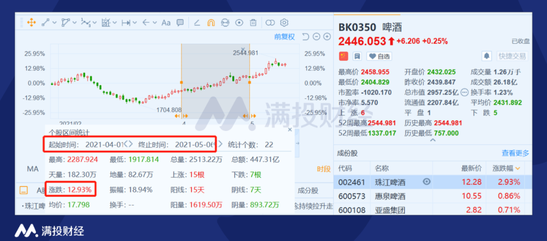Open the polygon tool dropdown arrow
Screen dimensions: 547x241
[74, 23]
